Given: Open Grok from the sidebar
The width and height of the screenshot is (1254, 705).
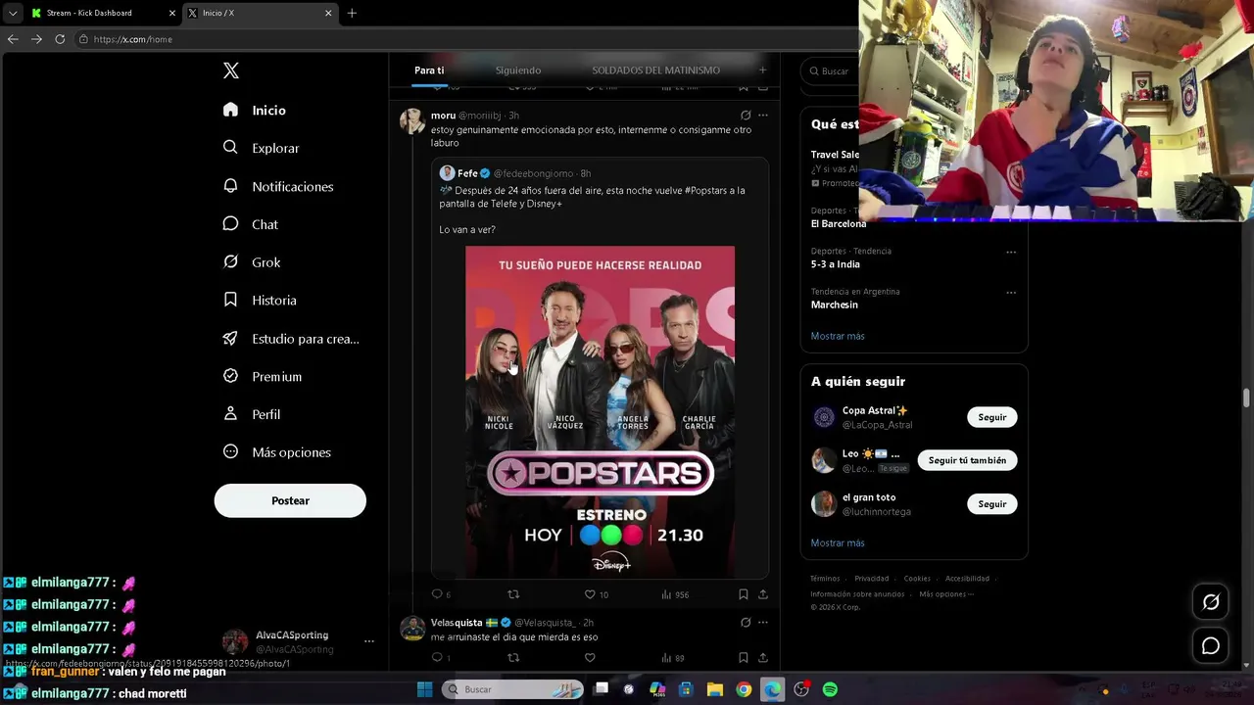Looking at the screenshot, I should click(x=252, y=262).
